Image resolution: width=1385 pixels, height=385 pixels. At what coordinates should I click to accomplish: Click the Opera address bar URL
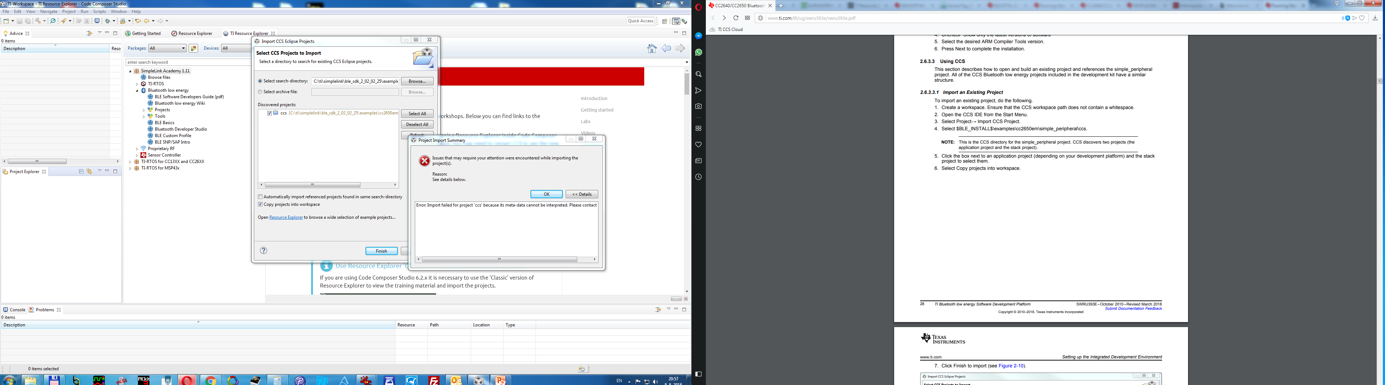pos(811,18)
